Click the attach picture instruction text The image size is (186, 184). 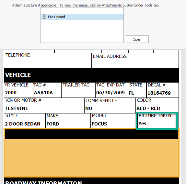pyautogui.click(x=86, y=5)
